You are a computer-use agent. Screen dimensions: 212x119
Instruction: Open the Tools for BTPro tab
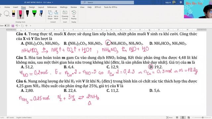tap(110, 7)
